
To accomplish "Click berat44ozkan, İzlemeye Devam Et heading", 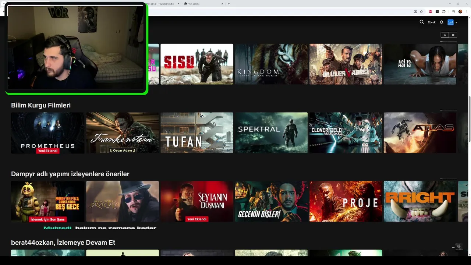I will point(63,243).
